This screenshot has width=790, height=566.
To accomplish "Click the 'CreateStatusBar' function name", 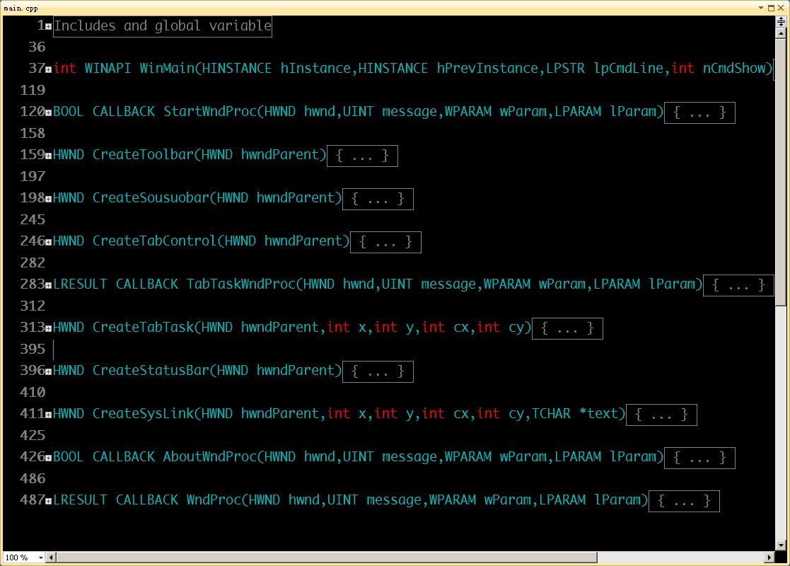I will click(151, 371).
